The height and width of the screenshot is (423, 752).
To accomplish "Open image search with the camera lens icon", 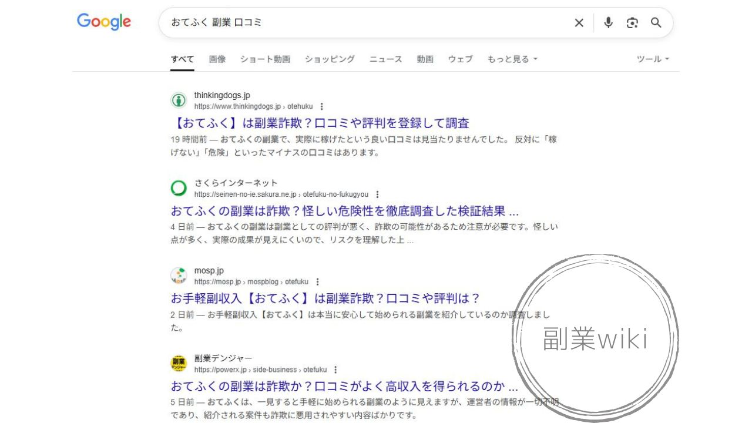I will 632,23.
